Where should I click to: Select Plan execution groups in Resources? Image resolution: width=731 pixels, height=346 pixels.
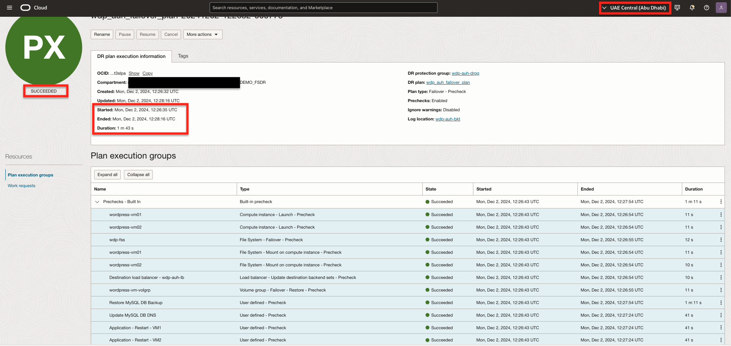click(30, 175)
